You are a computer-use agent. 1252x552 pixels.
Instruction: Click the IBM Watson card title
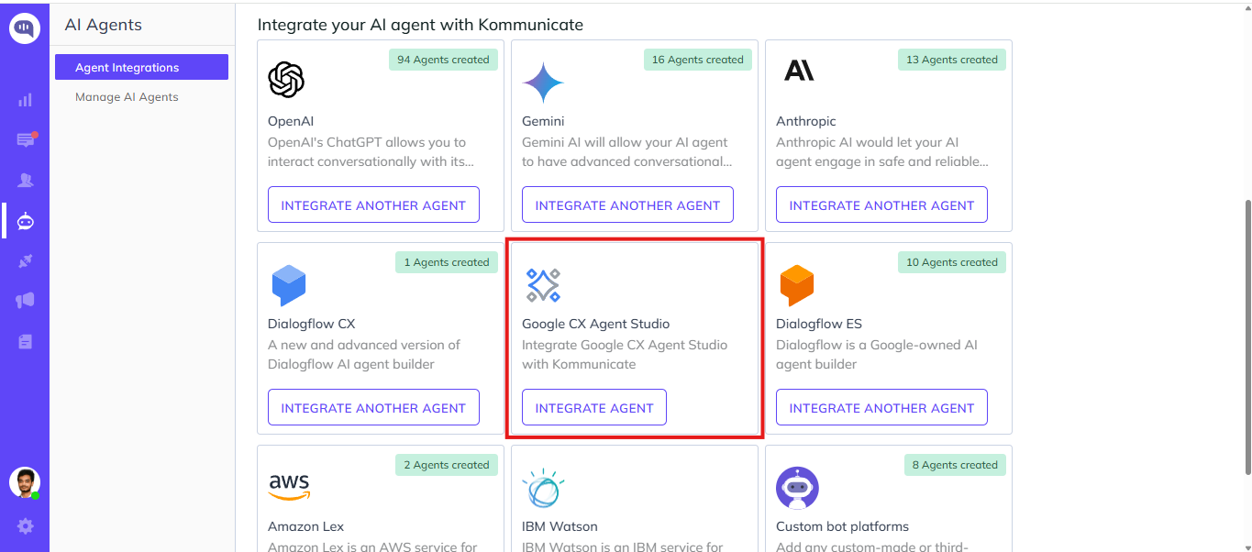coord(560,526)
